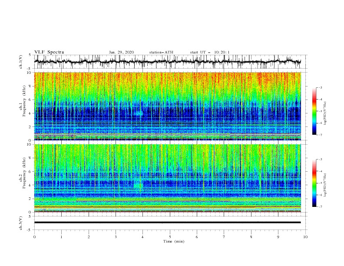Click the "station=ATH" label

pyautogui.click(x=161, y=52)
